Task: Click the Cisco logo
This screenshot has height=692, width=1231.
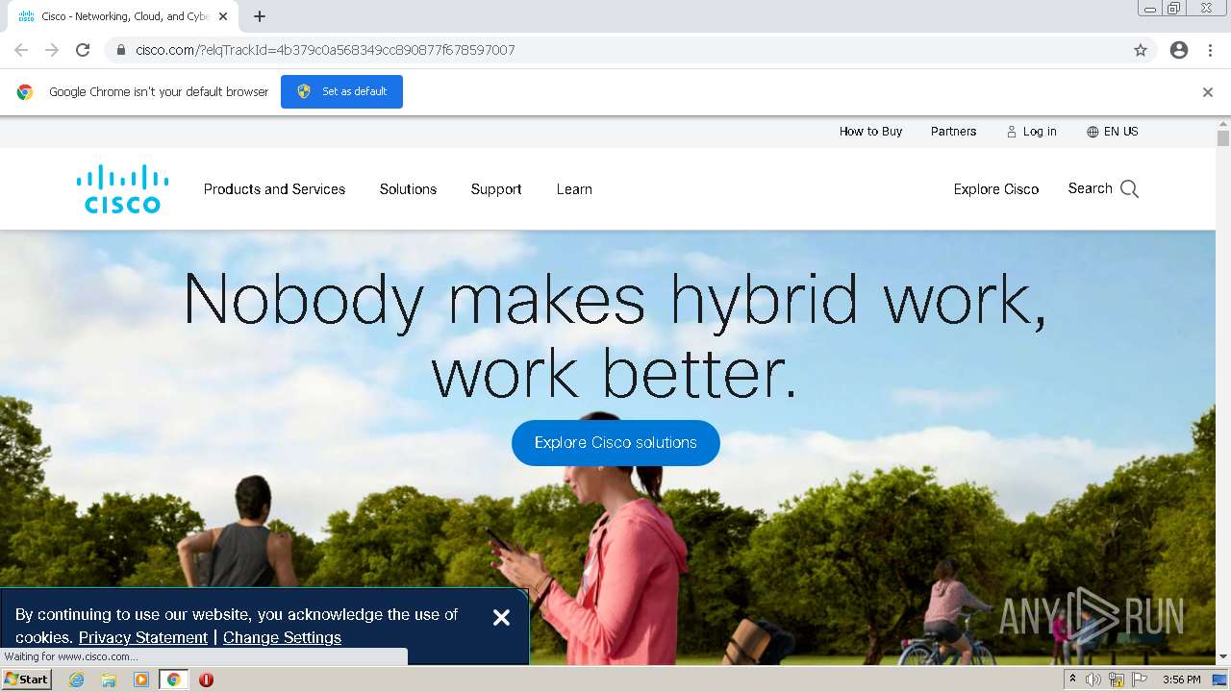Action: [122, 188]
